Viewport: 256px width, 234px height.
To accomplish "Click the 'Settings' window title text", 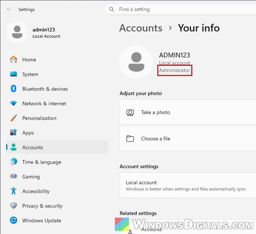I will click(27, 10).
